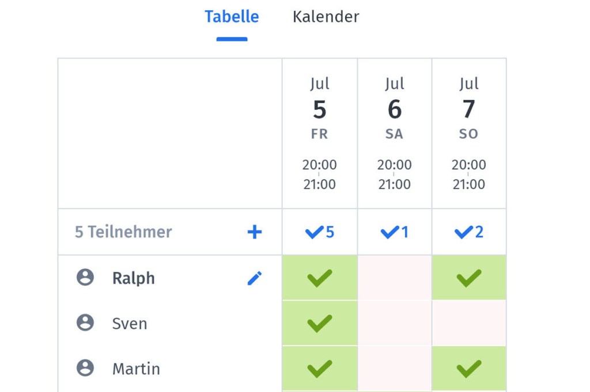The image size is (590, 392).
Task: Toggle Sven's vote for Sunday Jul 7
Action: point(469,323)
